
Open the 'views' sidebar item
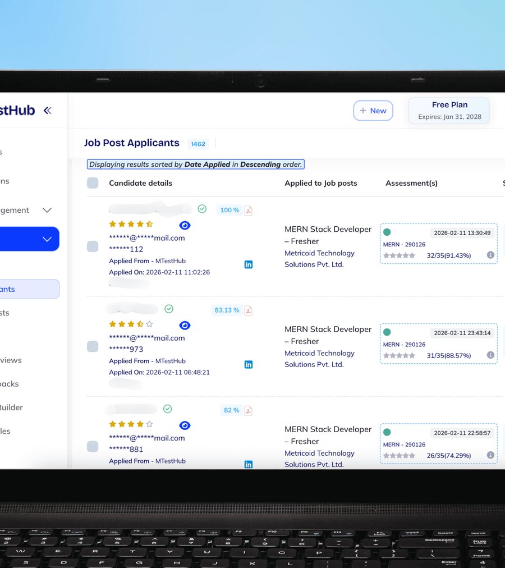(11, 360)
